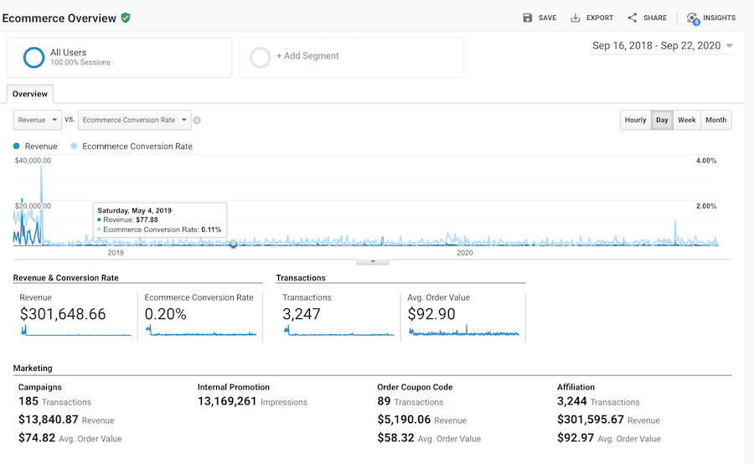
Task: Click the Ecommerce Conversion Rate legend dot
Action: coord(74,146)
